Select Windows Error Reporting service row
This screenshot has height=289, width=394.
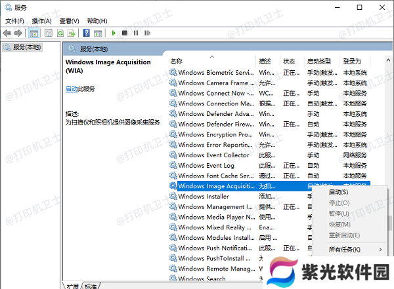click(x=270, y=145)
